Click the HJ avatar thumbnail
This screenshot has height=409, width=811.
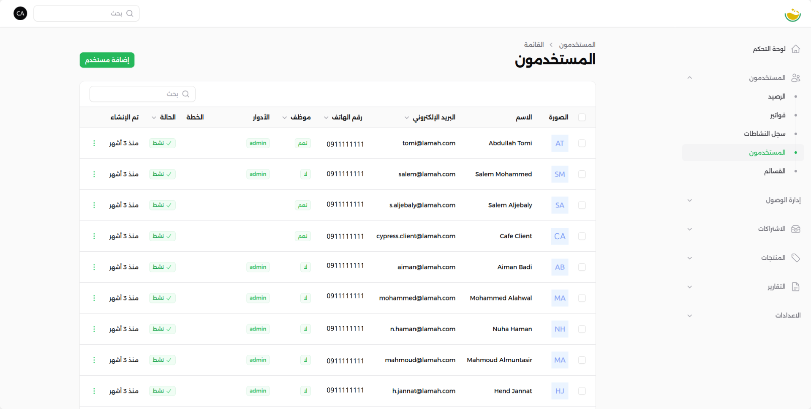[560, 391]
